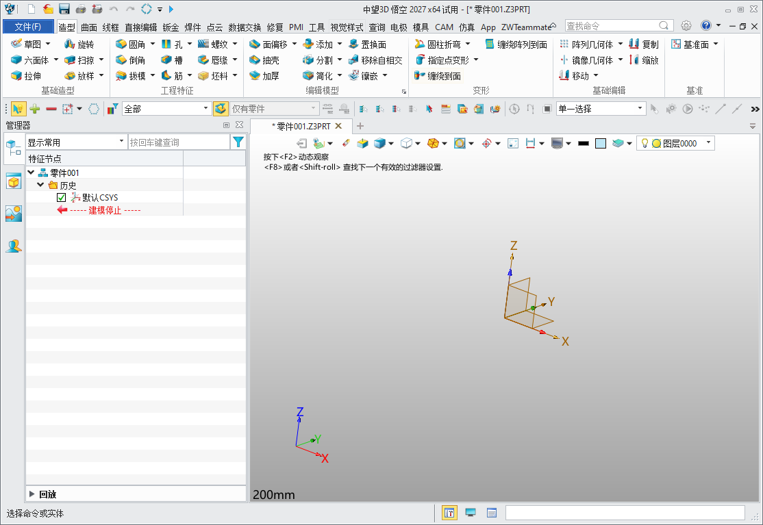Image resolution: width=763 pixels, height=525 pixels.
Task: Choose the 放样 (Loft) tool
Action: click(79, 76)
